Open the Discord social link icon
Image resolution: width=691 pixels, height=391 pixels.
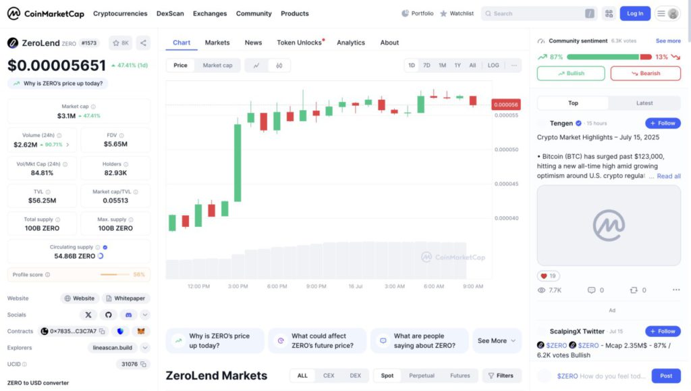tap(128, 315)
